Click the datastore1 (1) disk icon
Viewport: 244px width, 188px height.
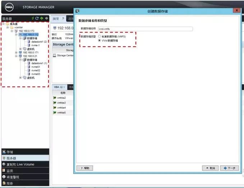pyautogui.click(x=29, y=63)
